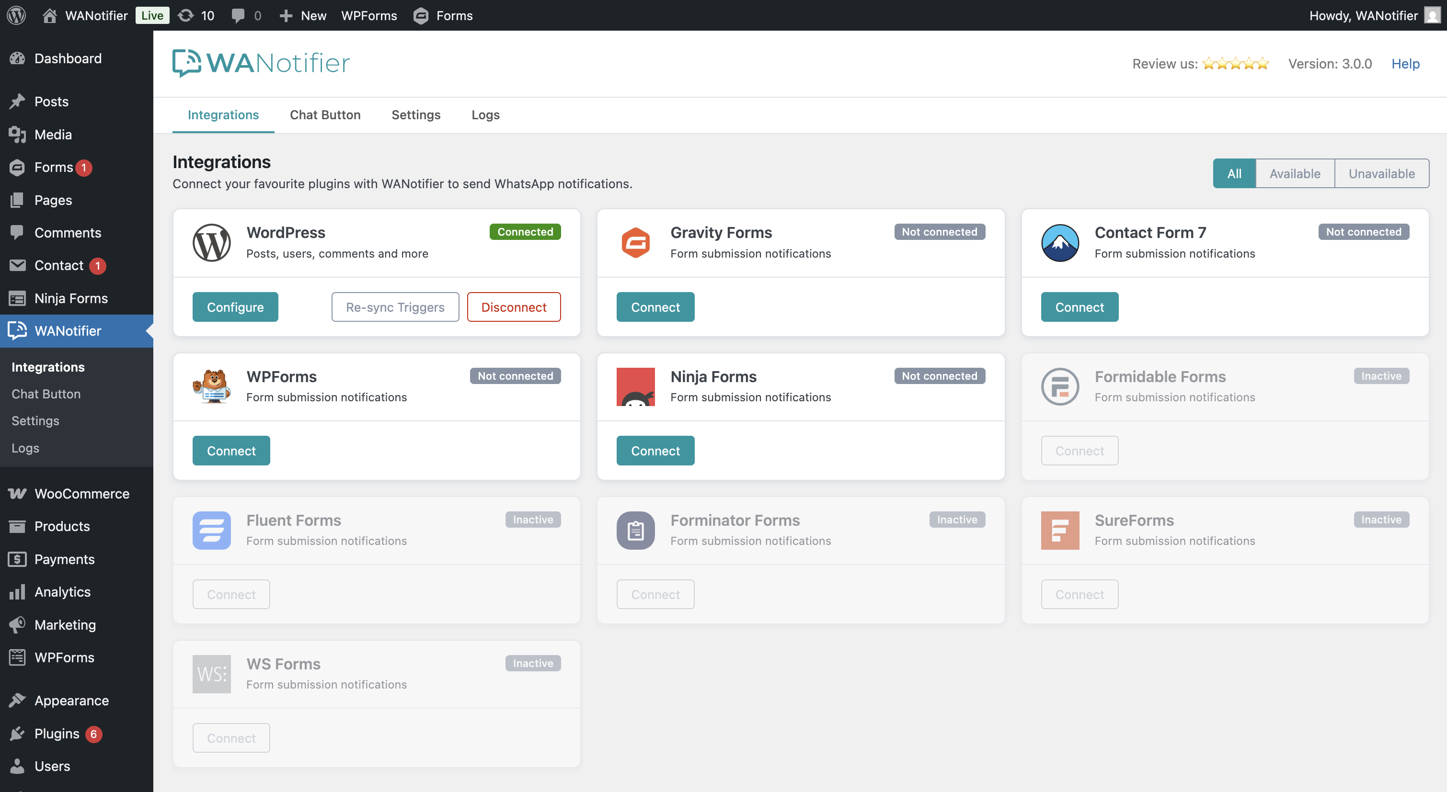Expand the WooCommerce sidebar menu
Viewport: 1447px width, 792px height.
(81, 493)
